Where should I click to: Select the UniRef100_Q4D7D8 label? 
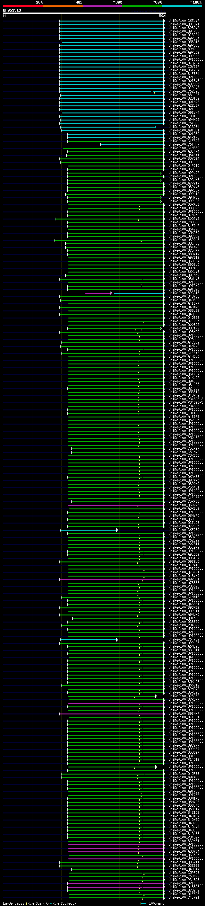click(184, 297)
